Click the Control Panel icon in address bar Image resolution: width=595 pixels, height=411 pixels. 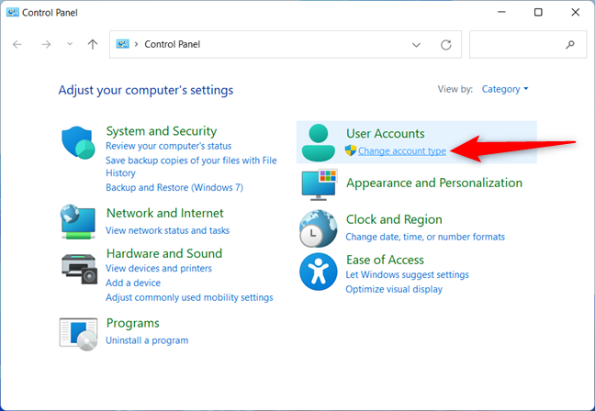(x=122, y=44)
